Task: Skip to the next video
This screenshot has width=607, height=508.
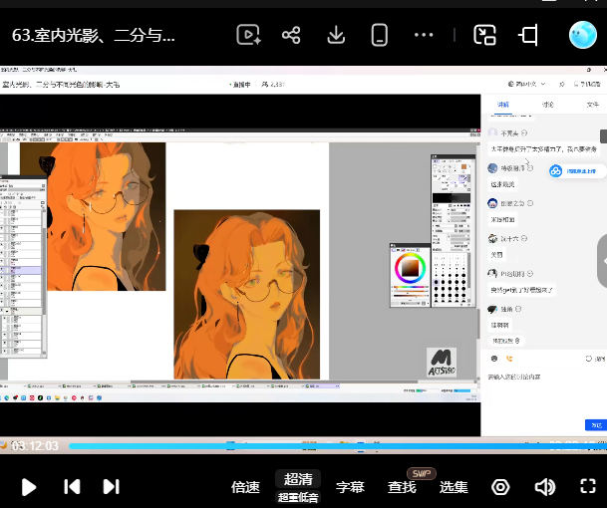Action: point(111,487)
